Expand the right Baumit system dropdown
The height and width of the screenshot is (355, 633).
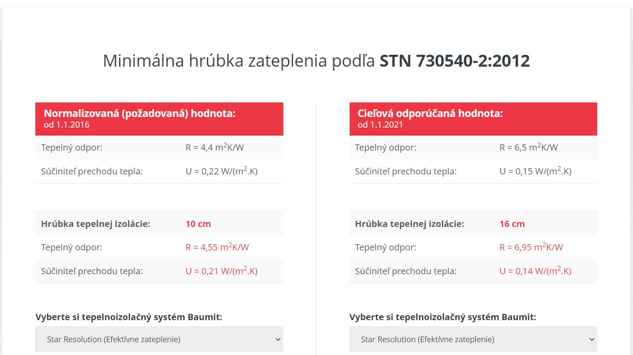[473, 339]
